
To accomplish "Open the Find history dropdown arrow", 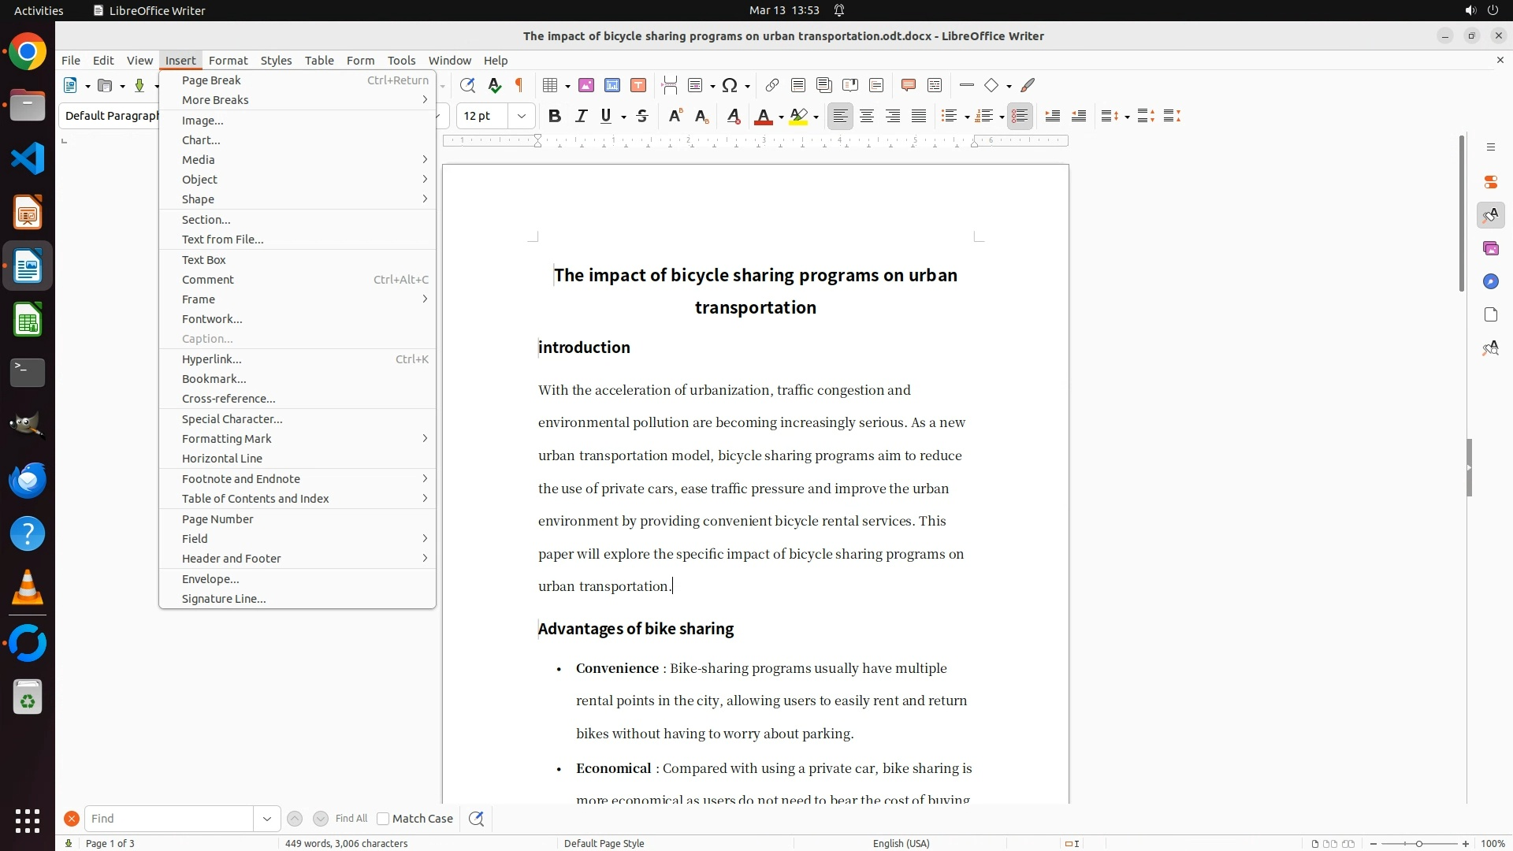I will 267,819.
